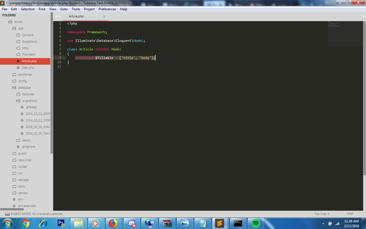Change Tab Size: 4 setting
Screen dimensions: 366x229
[321, 214]
